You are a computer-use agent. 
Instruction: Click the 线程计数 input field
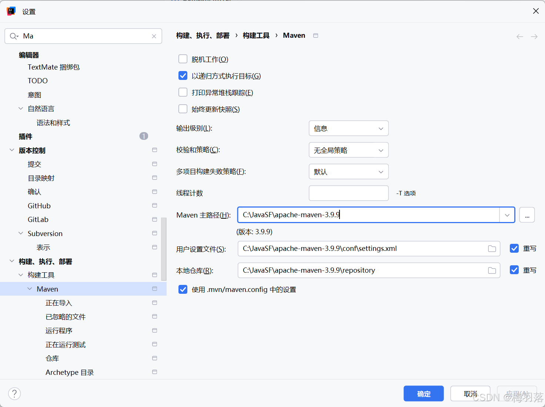click(349, 193)
